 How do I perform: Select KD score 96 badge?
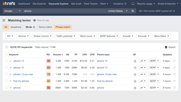click(x=48, y=88)
